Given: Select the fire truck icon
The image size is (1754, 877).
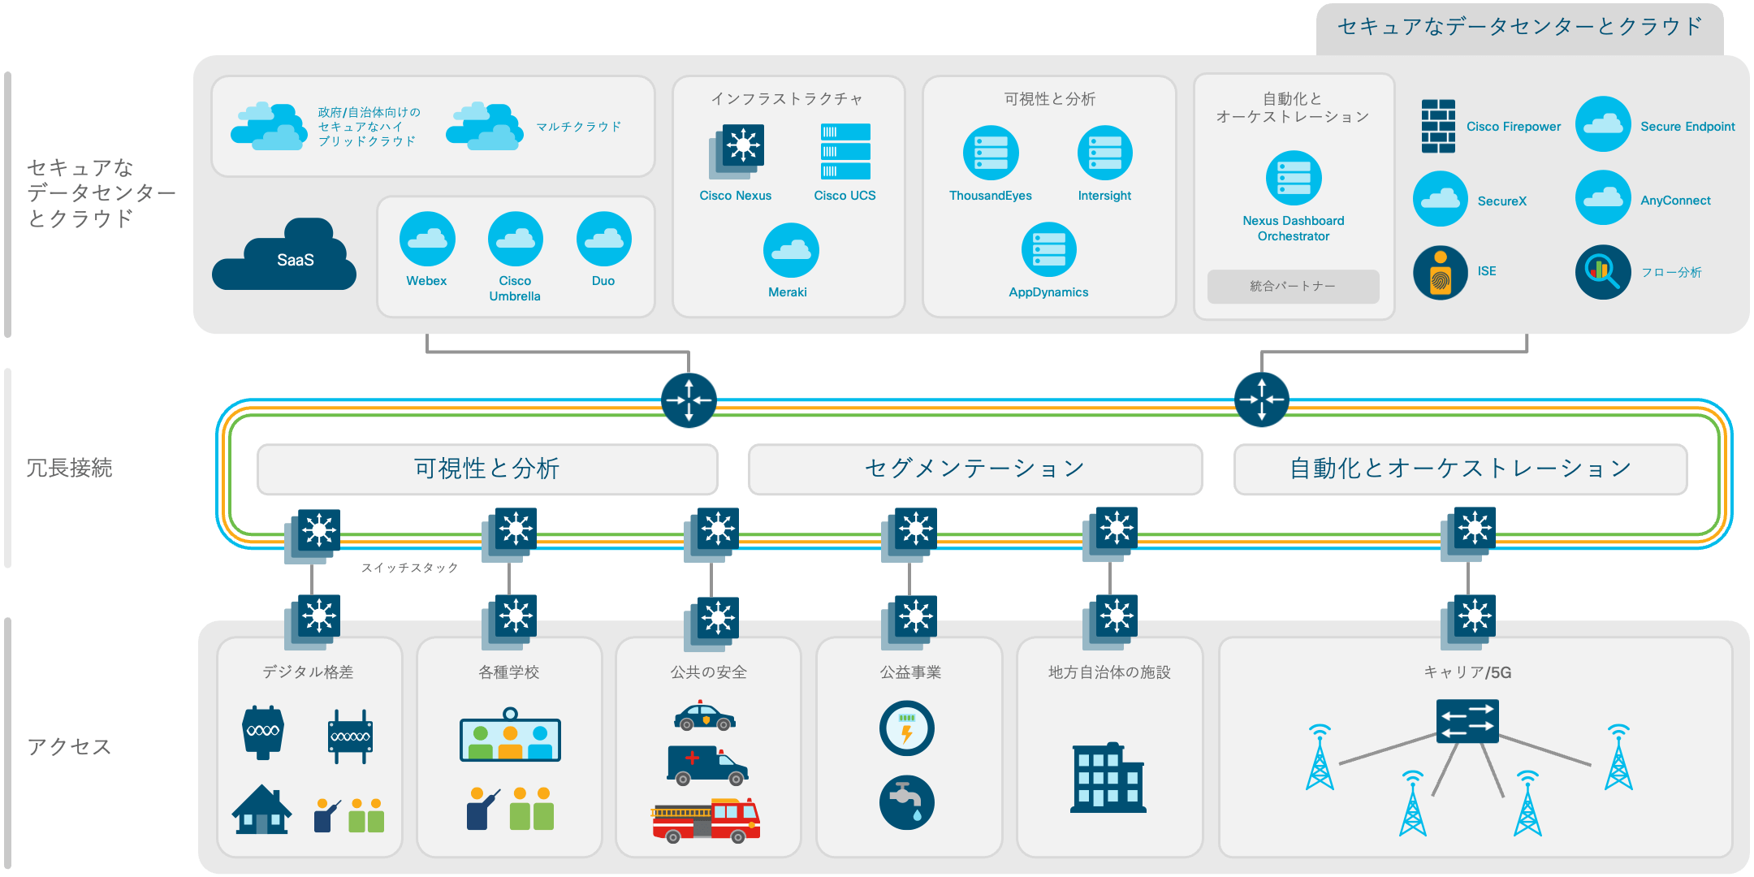Looking at the screenshot, I should click(x=706, y=820).
